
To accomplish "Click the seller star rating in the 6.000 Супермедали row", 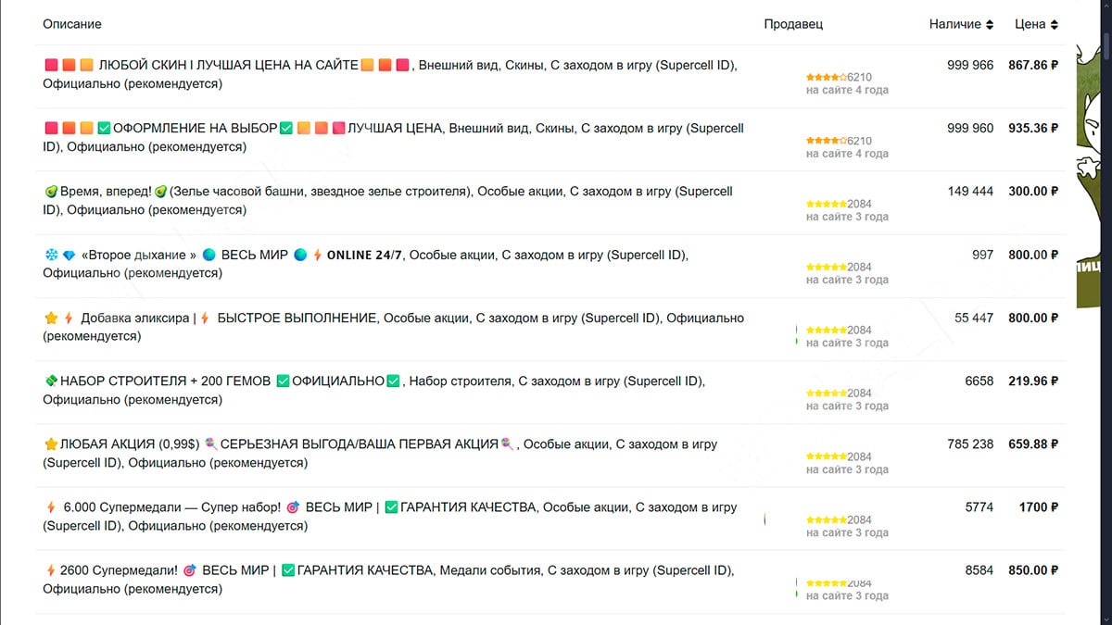I will coord(827,519).
